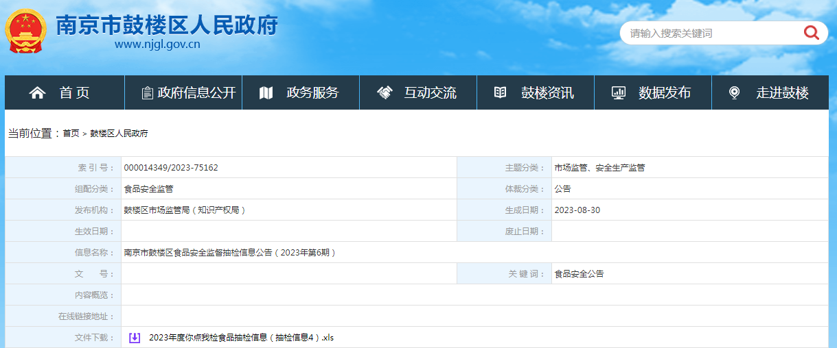Click the national emblem logo
The image size is (837, 348).
pos(27,32)
